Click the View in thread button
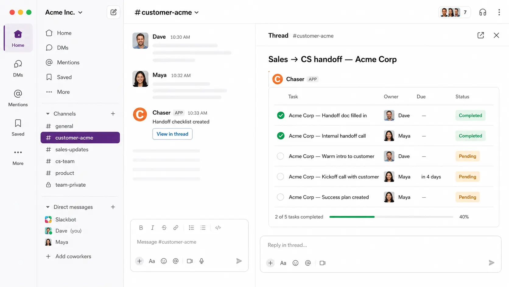 (172, 134)
